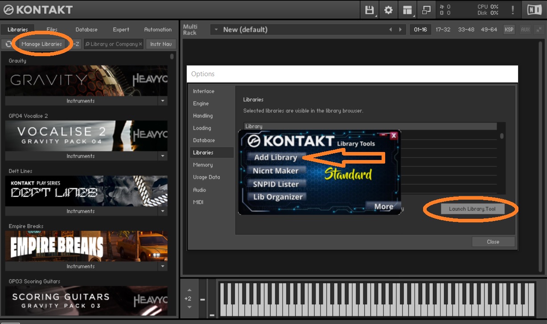
Task: Switch to the Database tab
Action: tap(86, 29)
